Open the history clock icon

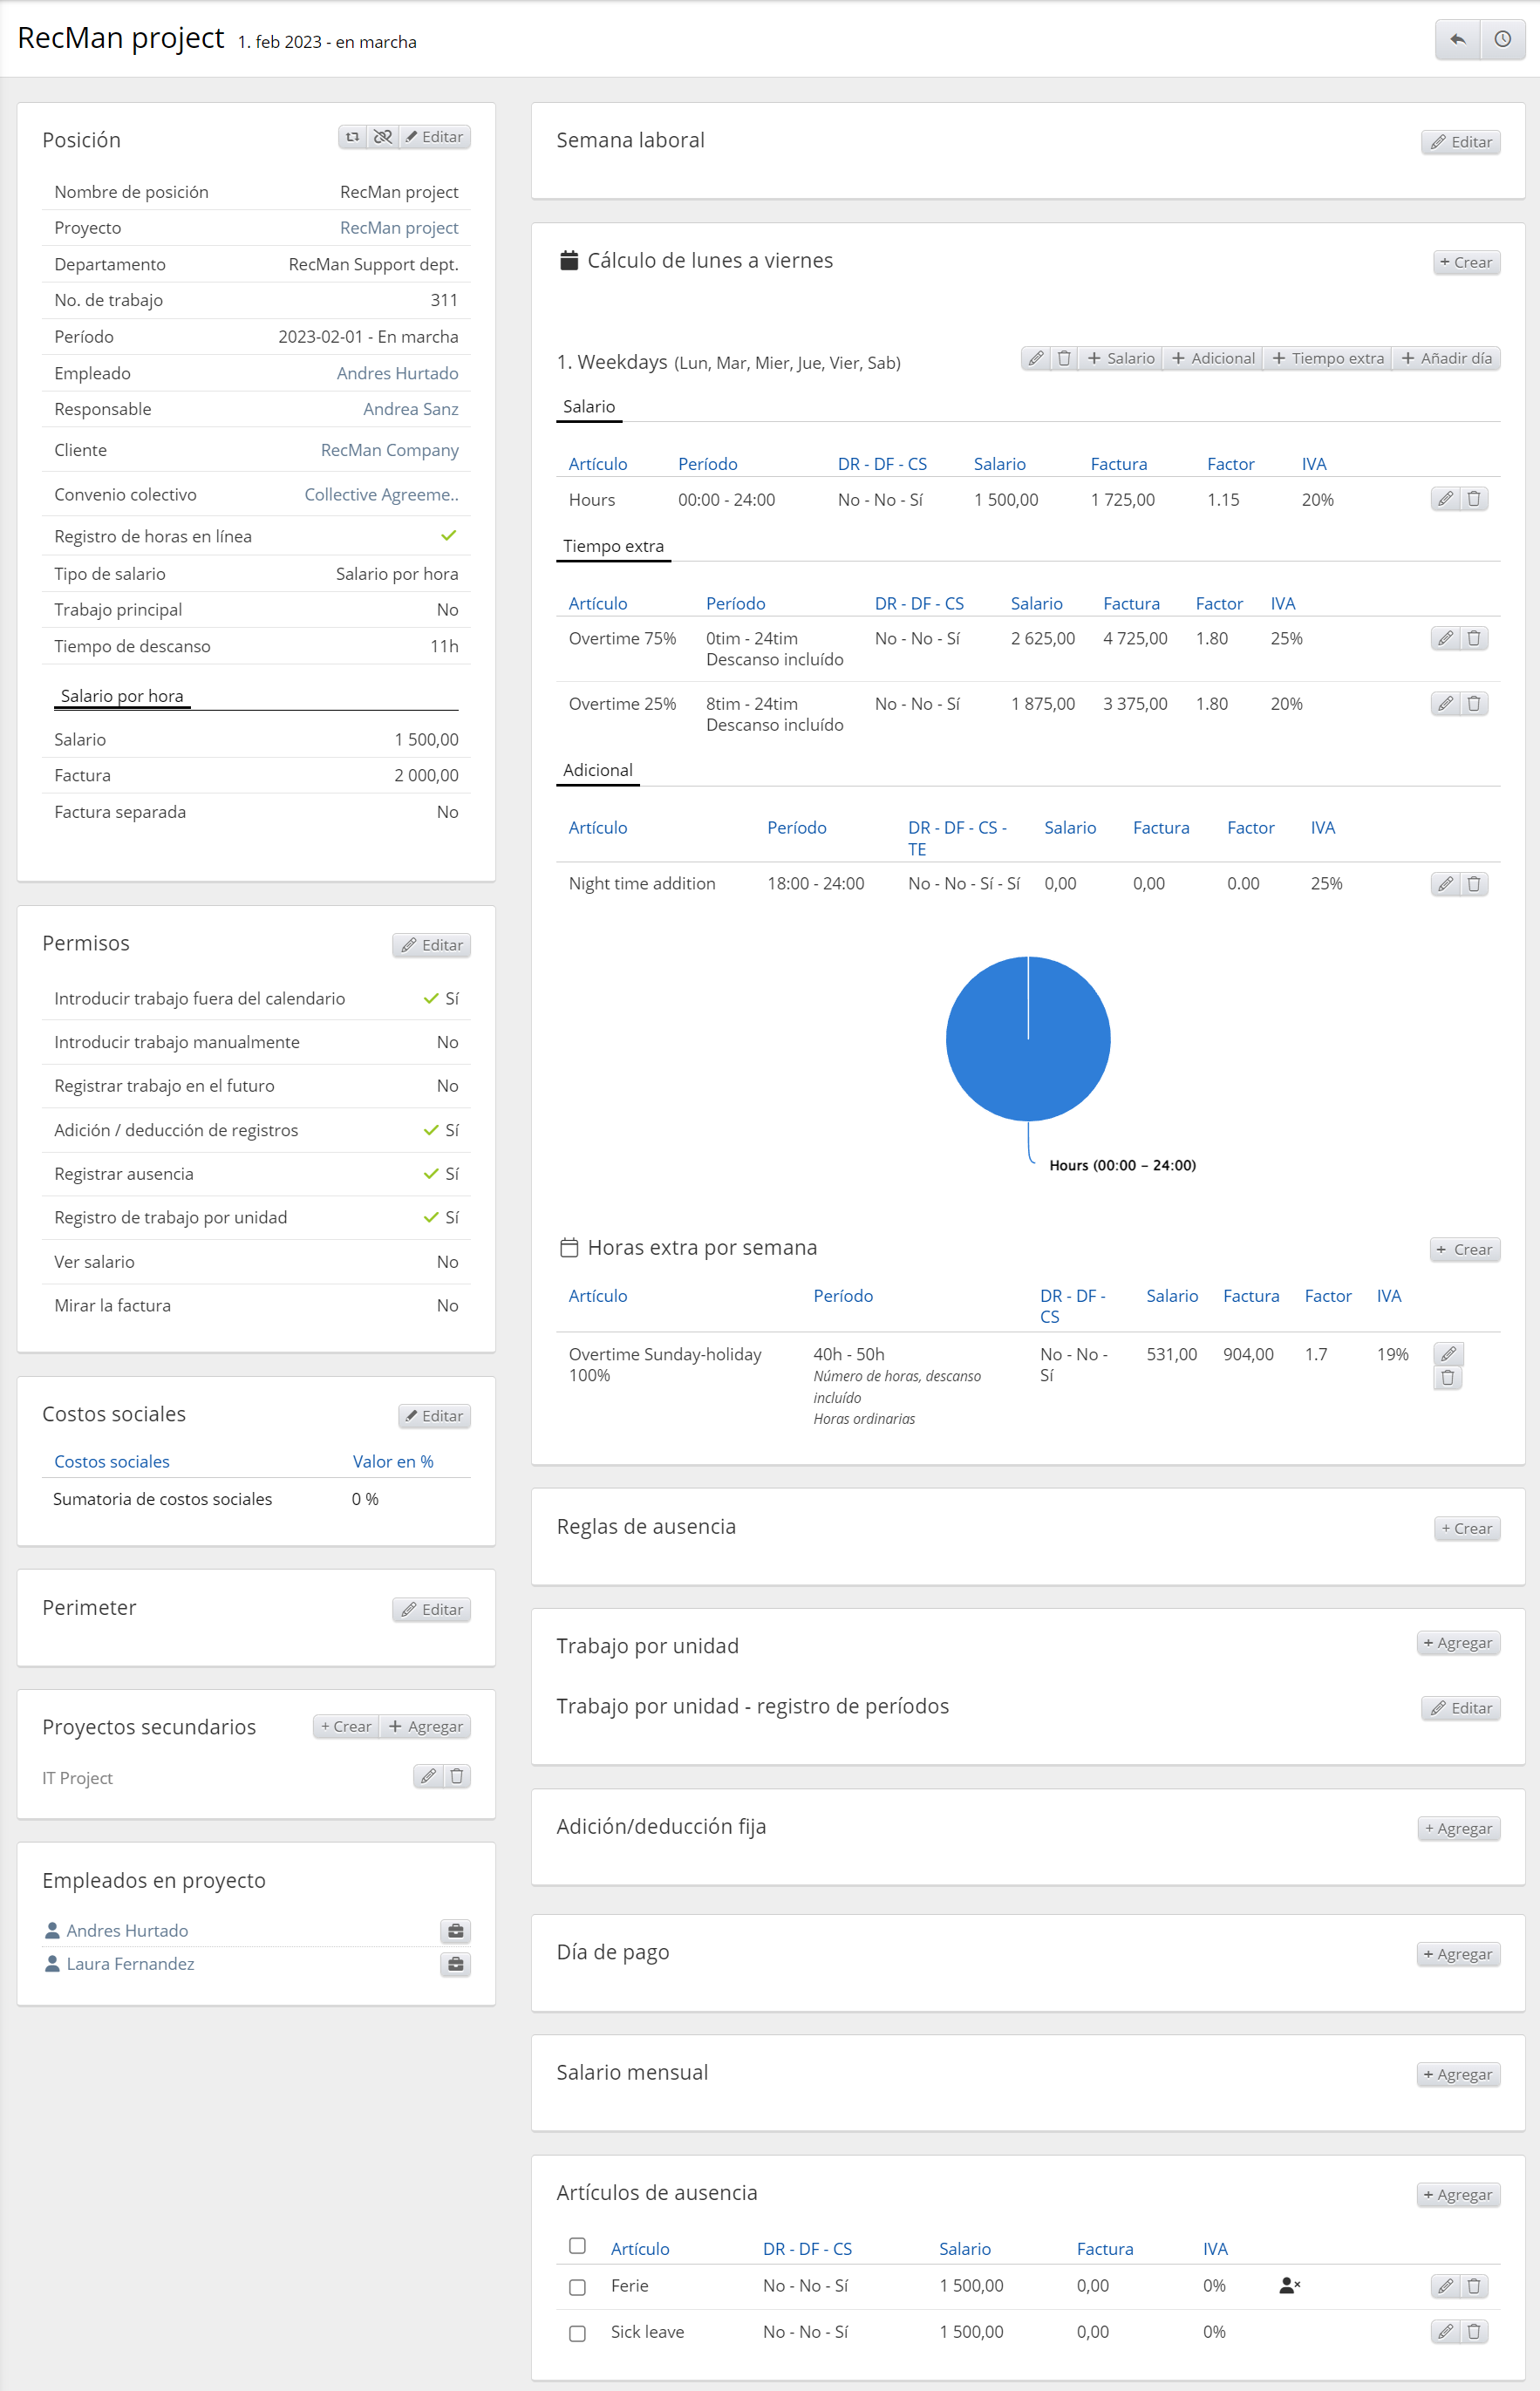(1502, 39)
